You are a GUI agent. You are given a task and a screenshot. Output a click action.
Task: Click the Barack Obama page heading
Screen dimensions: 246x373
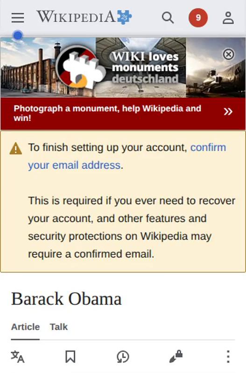[66, 298]
